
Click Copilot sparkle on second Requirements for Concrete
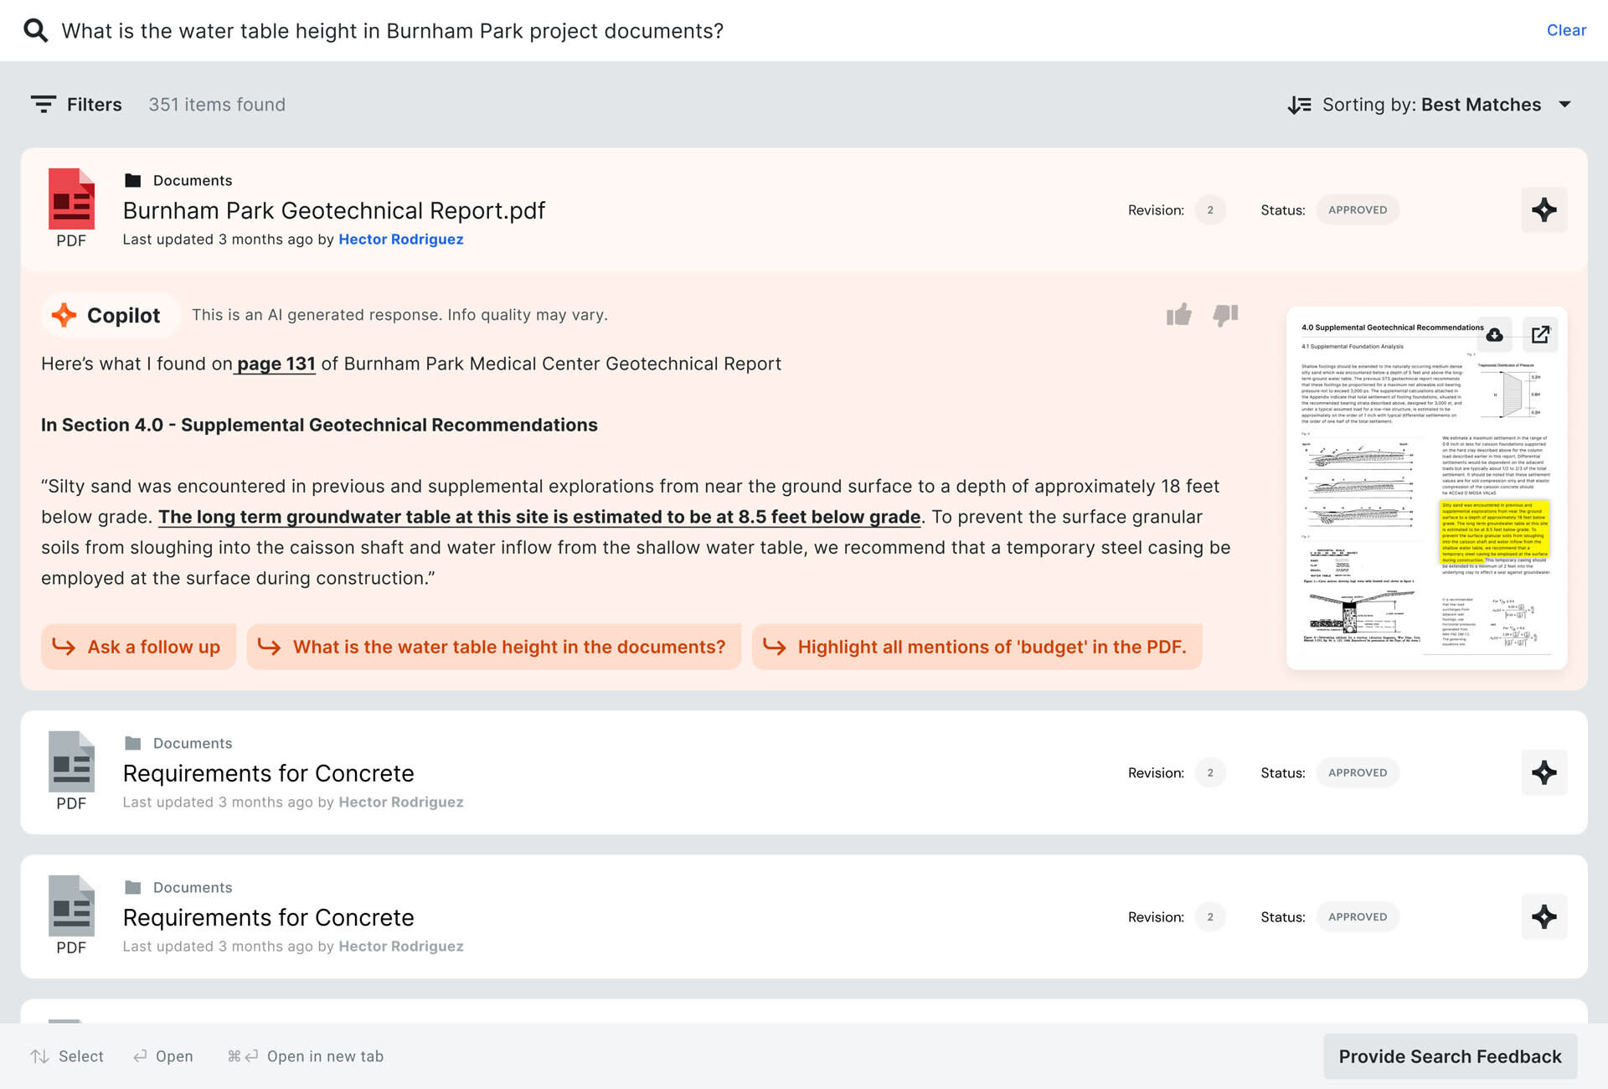[x=1544, y=916]
